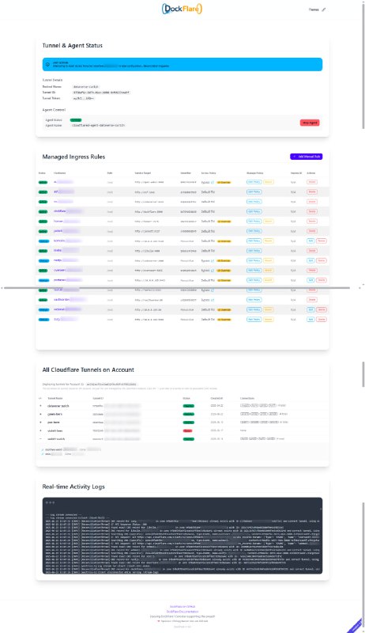This screenshot has width=365, height=633.
Task: Click Edit on the last ingress rule row
Action: click(x=310, y=320)
